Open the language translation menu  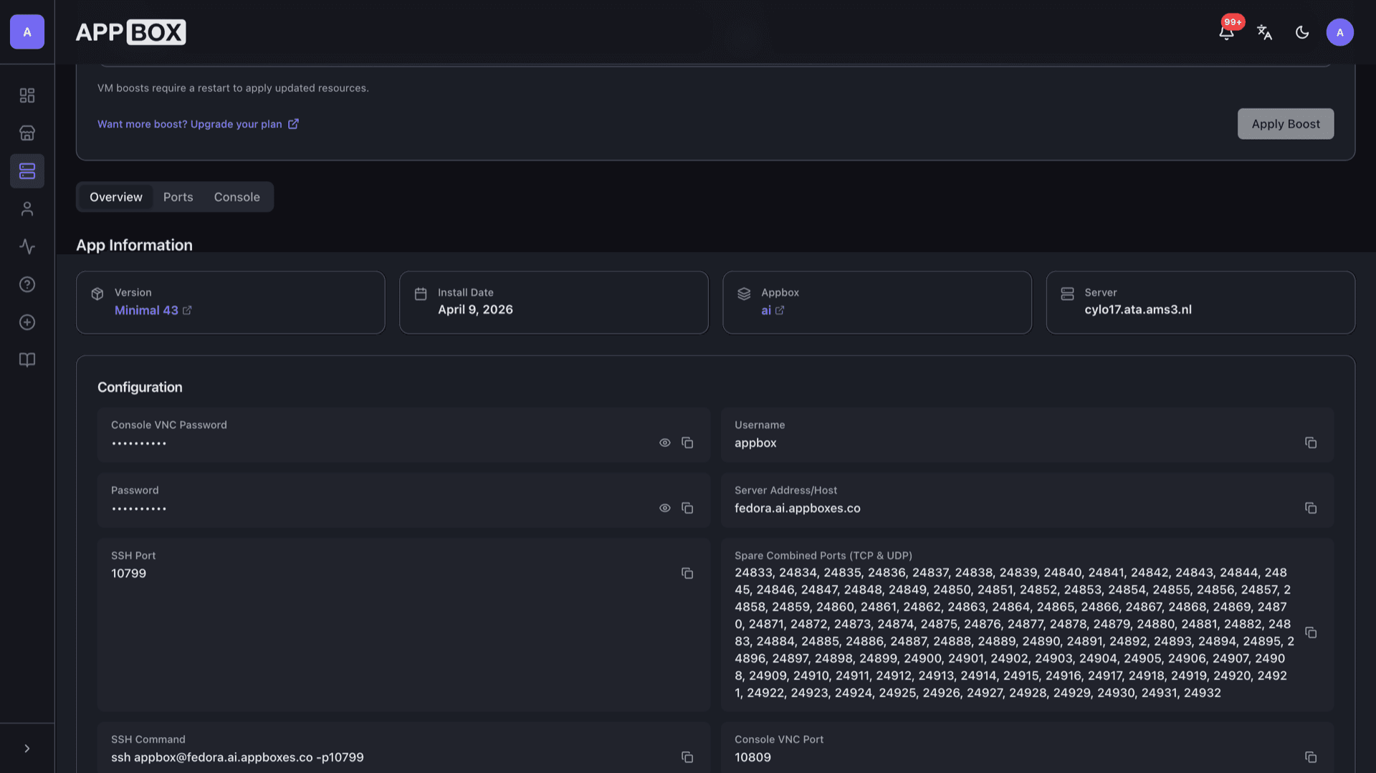[1264, 32]
